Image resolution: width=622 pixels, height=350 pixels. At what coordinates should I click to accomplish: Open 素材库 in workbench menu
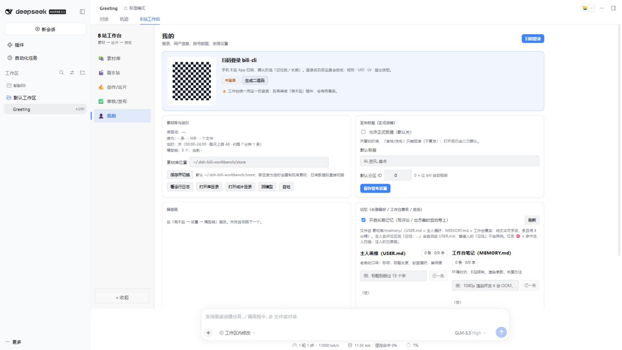[x=122, y=58]
